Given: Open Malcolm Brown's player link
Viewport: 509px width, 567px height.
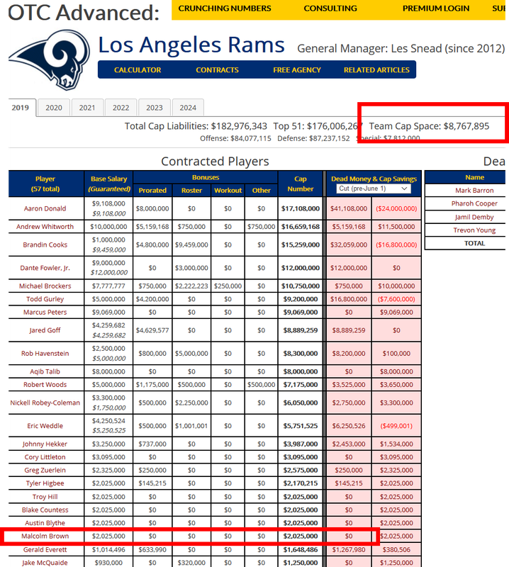Looking at the screenshot, I should coord(45,536).
